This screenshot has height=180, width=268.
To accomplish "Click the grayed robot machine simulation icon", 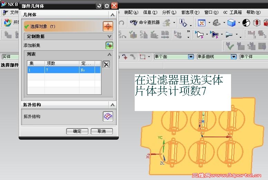I will click(178, 34).
